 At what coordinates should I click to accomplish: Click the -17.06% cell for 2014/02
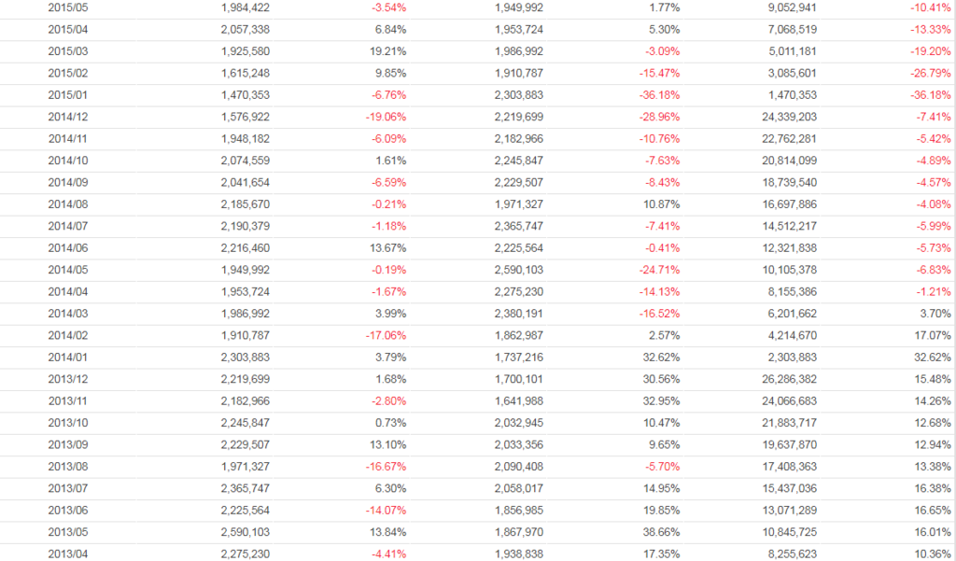387,335
